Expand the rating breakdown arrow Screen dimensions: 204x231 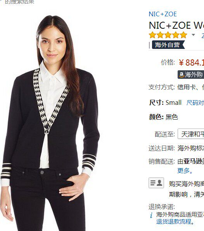pos(193,35)
